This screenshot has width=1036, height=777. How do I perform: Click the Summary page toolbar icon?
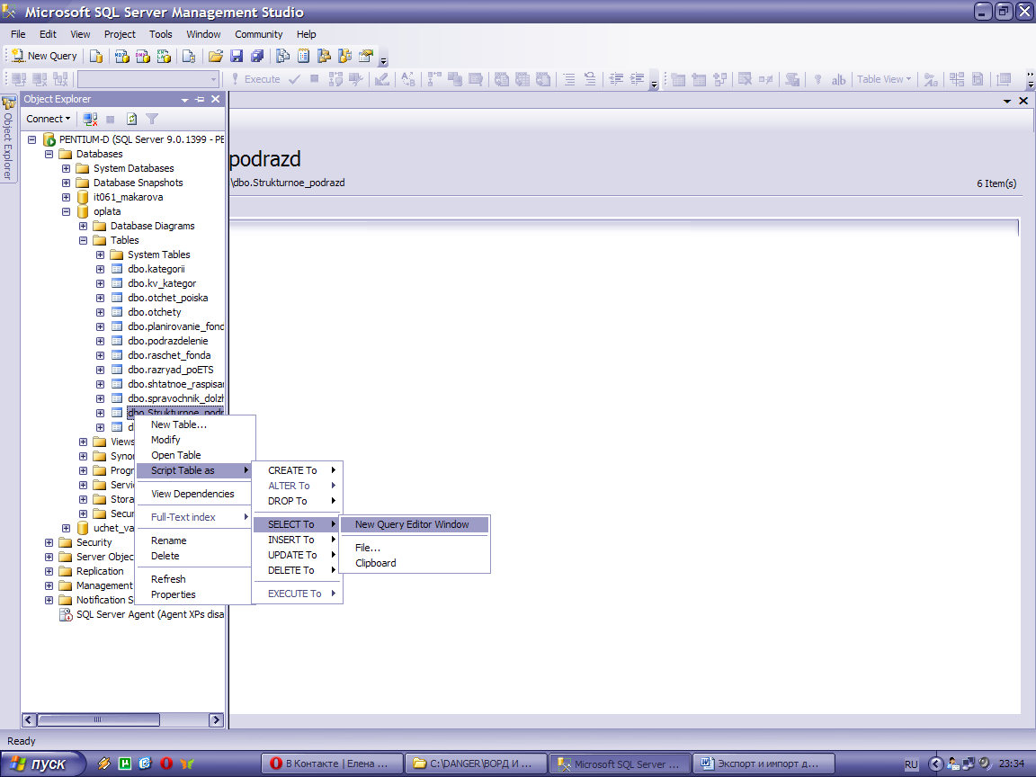pos(303,56)
